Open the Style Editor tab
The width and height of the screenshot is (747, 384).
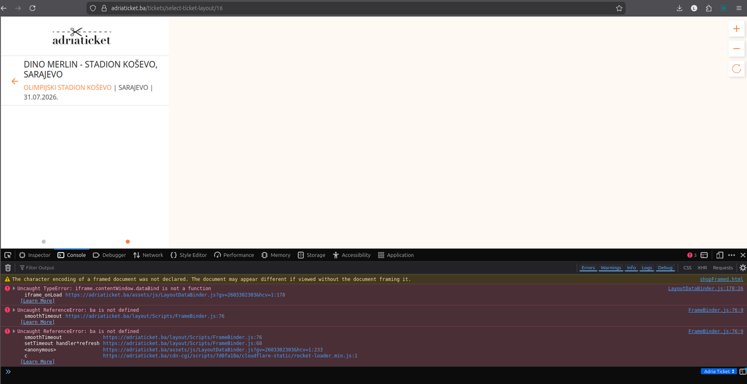(x=189, y=255)
